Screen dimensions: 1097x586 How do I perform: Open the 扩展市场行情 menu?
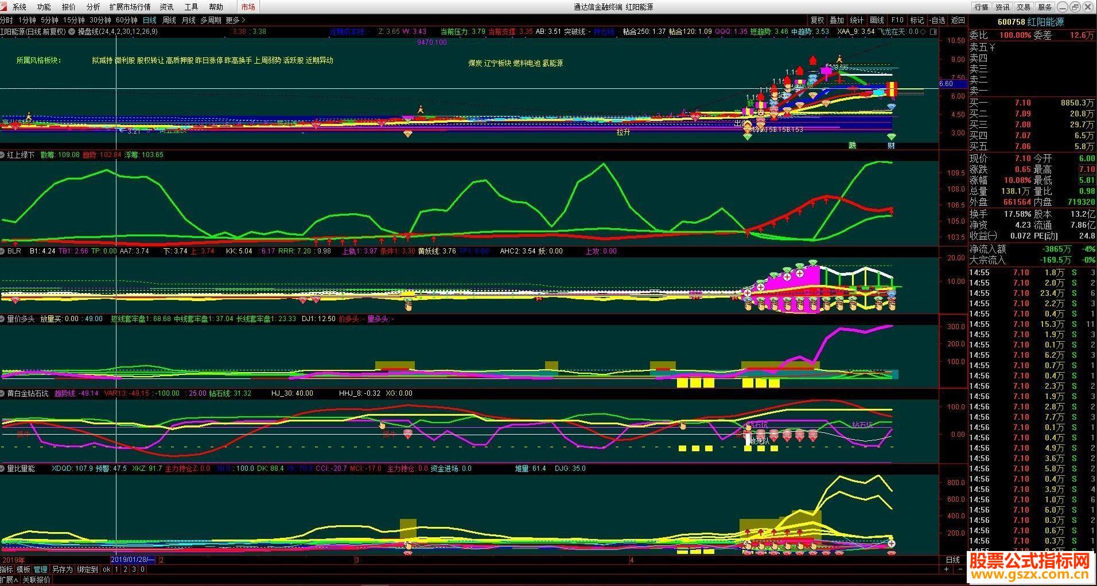pos(130,7)
